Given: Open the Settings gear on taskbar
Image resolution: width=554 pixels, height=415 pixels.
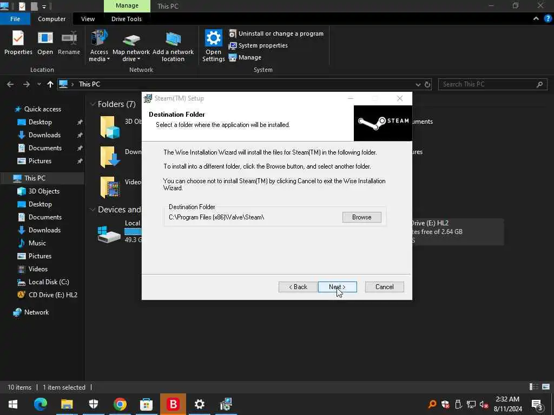Looking at the screenshot, I should pos(200,404).
